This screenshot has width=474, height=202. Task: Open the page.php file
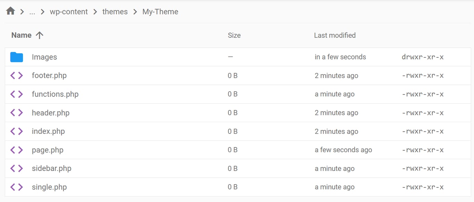click(48, 150)
